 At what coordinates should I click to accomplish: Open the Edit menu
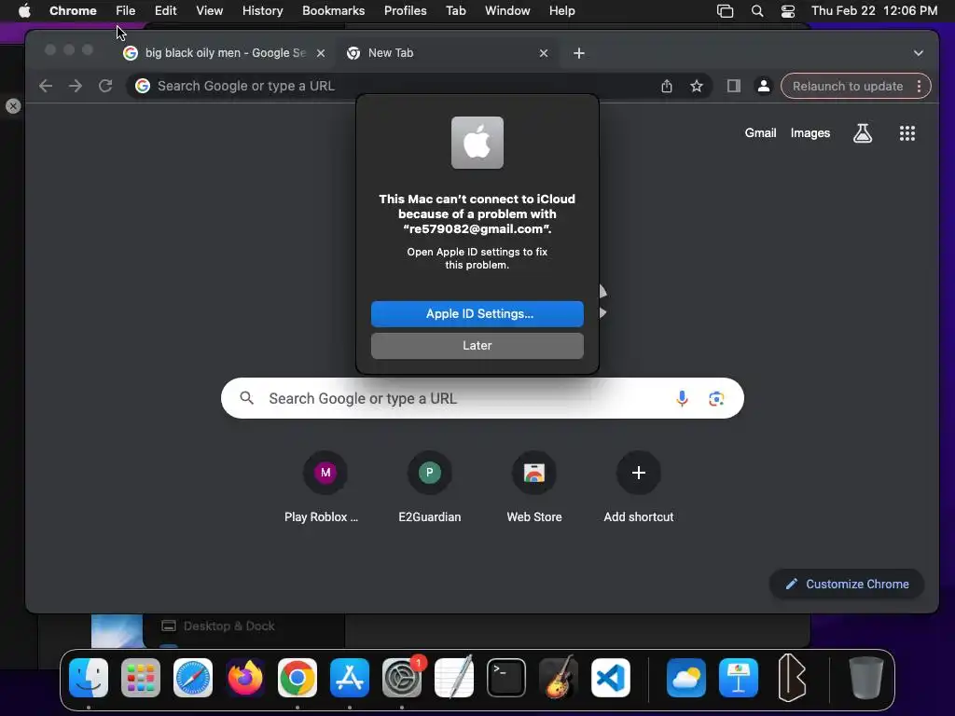tap(166, 10)
